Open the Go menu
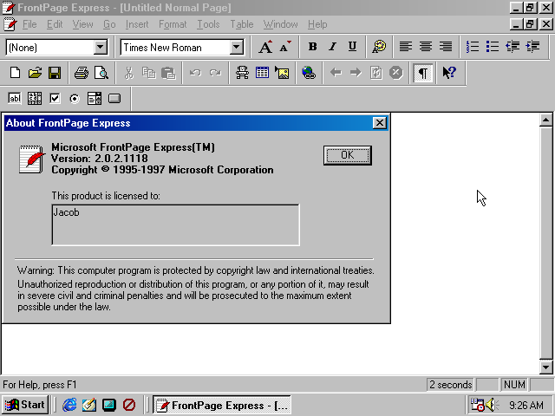Screen dimensions: 555x416 pyautogui.click(x=109, y=24)
